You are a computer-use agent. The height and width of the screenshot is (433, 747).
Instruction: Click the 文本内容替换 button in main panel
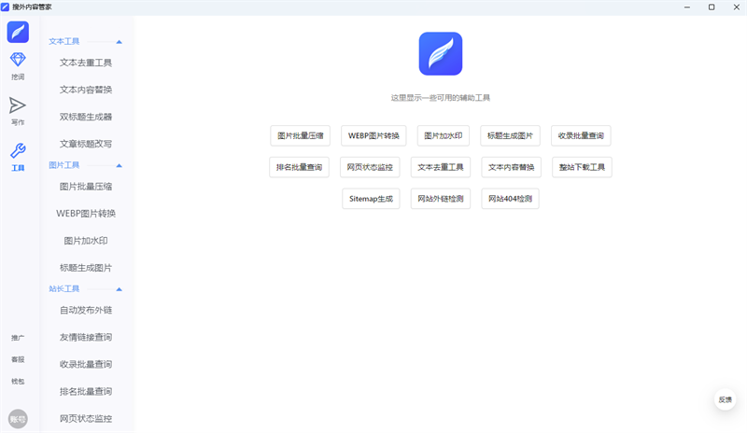tap(511, 167)
